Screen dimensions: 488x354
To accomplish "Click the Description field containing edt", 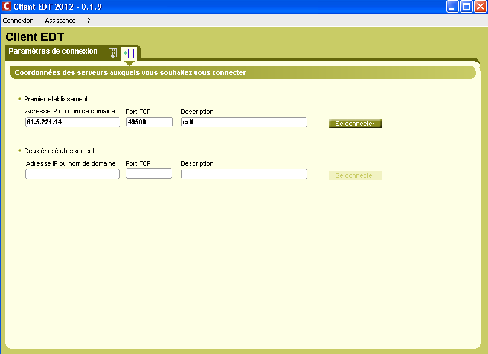I will coord(244,122).
